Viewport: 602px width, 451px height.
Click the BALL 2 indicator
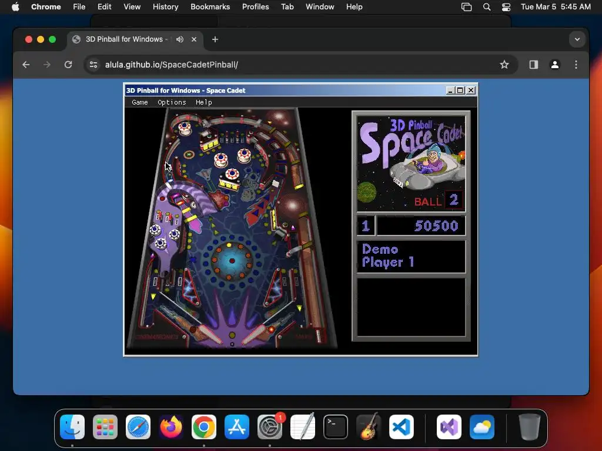[439, 201]
